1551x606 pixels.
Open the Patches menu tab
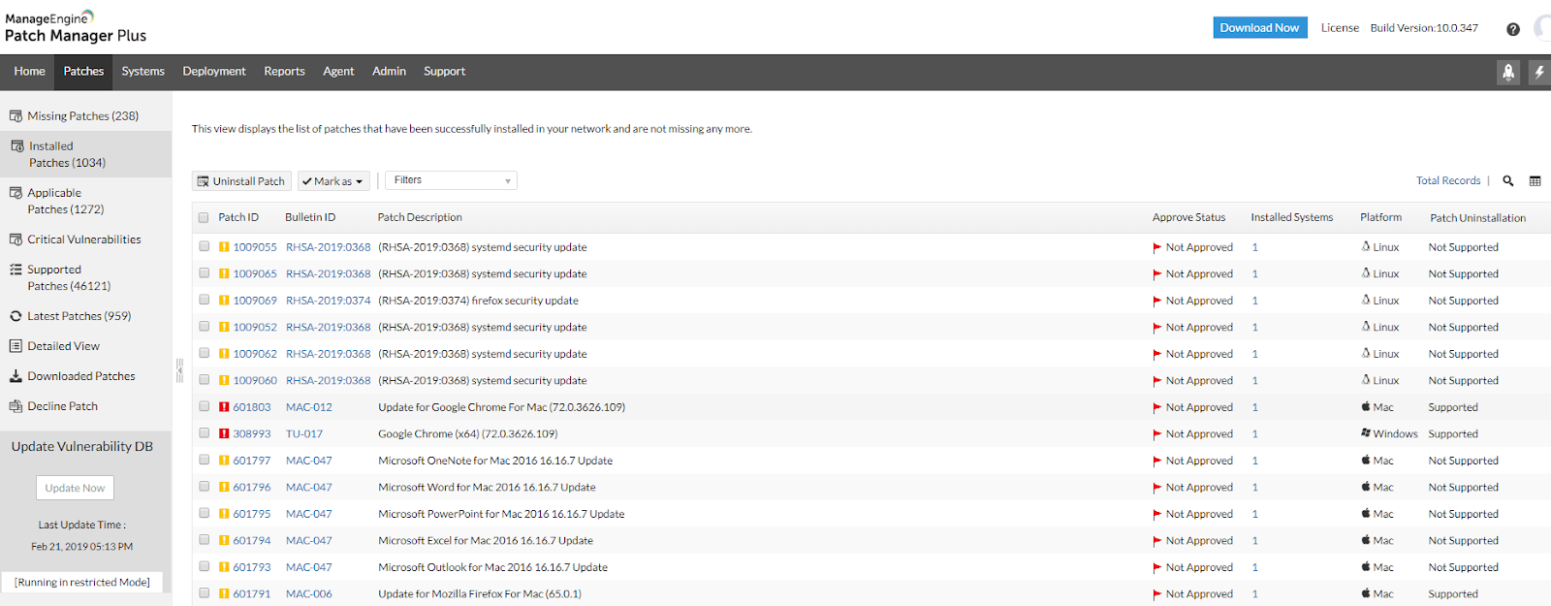(x=83, y=72)
